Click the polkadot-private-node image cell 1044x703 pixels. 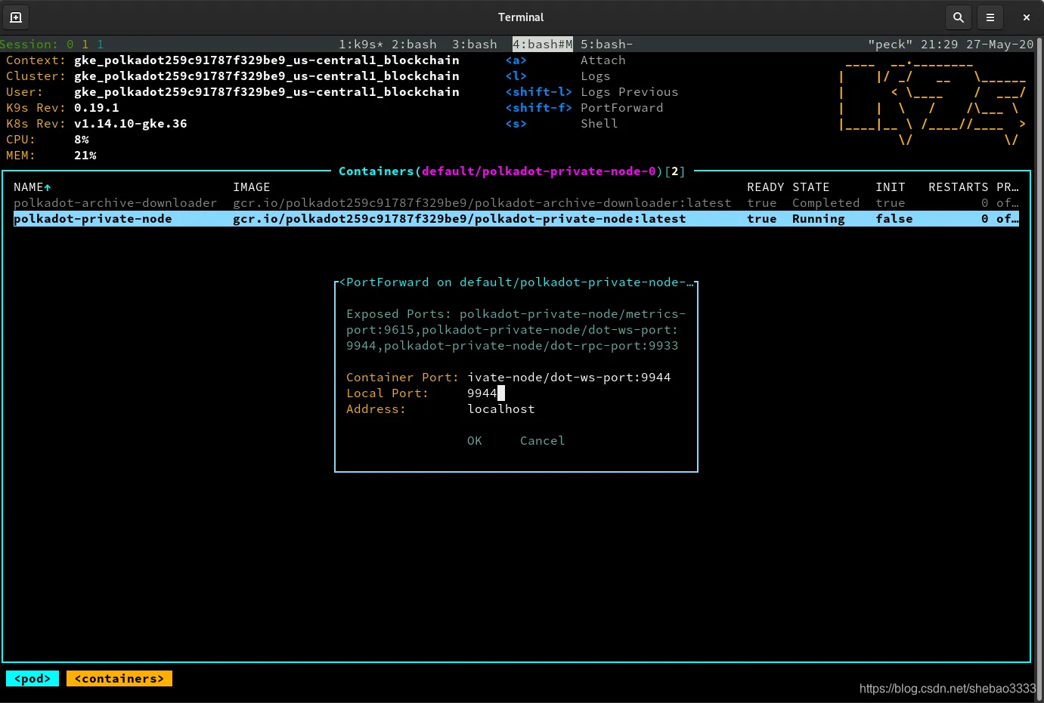[459, 219]
